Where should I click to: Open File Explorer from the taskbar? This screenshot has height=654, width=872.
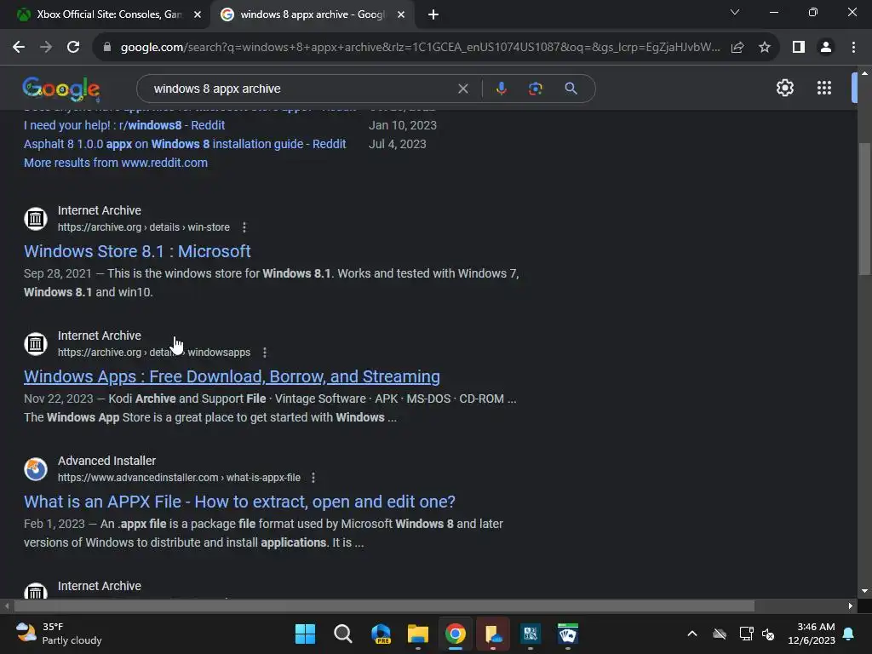point(417,634)
